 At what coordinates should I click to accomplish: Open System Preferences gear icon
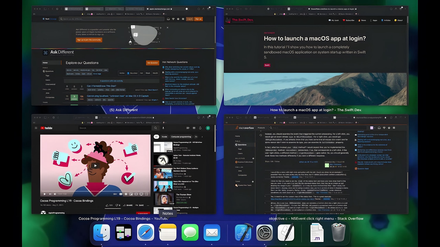click(265, 232)
